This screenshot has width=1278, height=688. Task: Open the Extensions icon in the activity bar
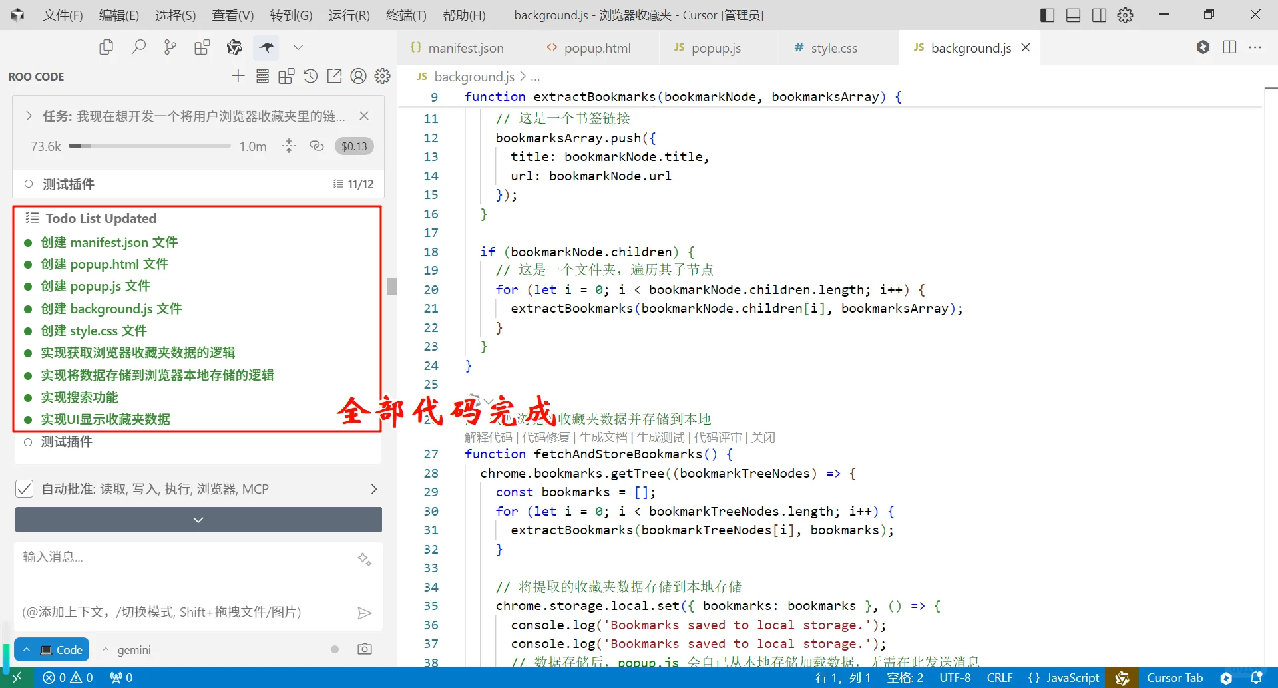(x=202, y=47)
